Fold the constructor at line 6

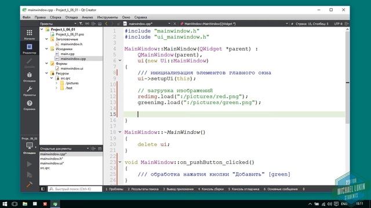click(x=120, y=61)
